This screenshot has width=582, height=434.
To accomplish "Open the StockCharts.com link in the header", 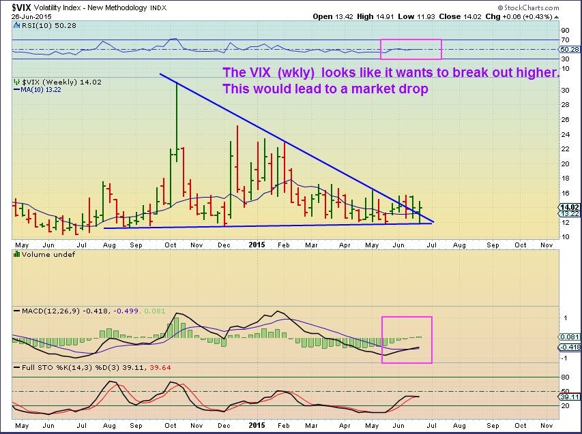I will 528,7.
